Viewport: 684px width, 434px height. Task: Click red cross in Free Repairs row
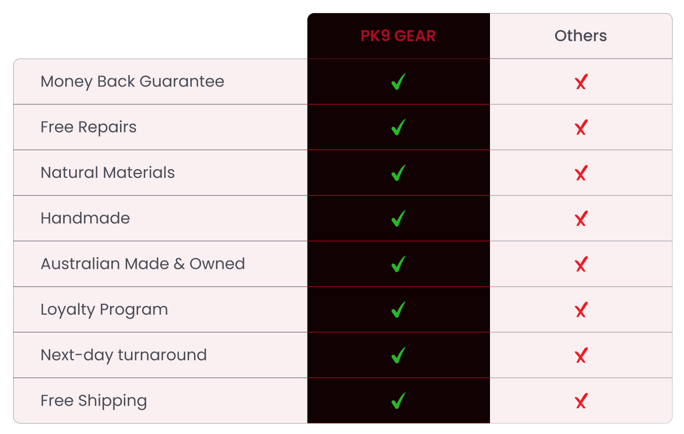(x=581, y=128)
